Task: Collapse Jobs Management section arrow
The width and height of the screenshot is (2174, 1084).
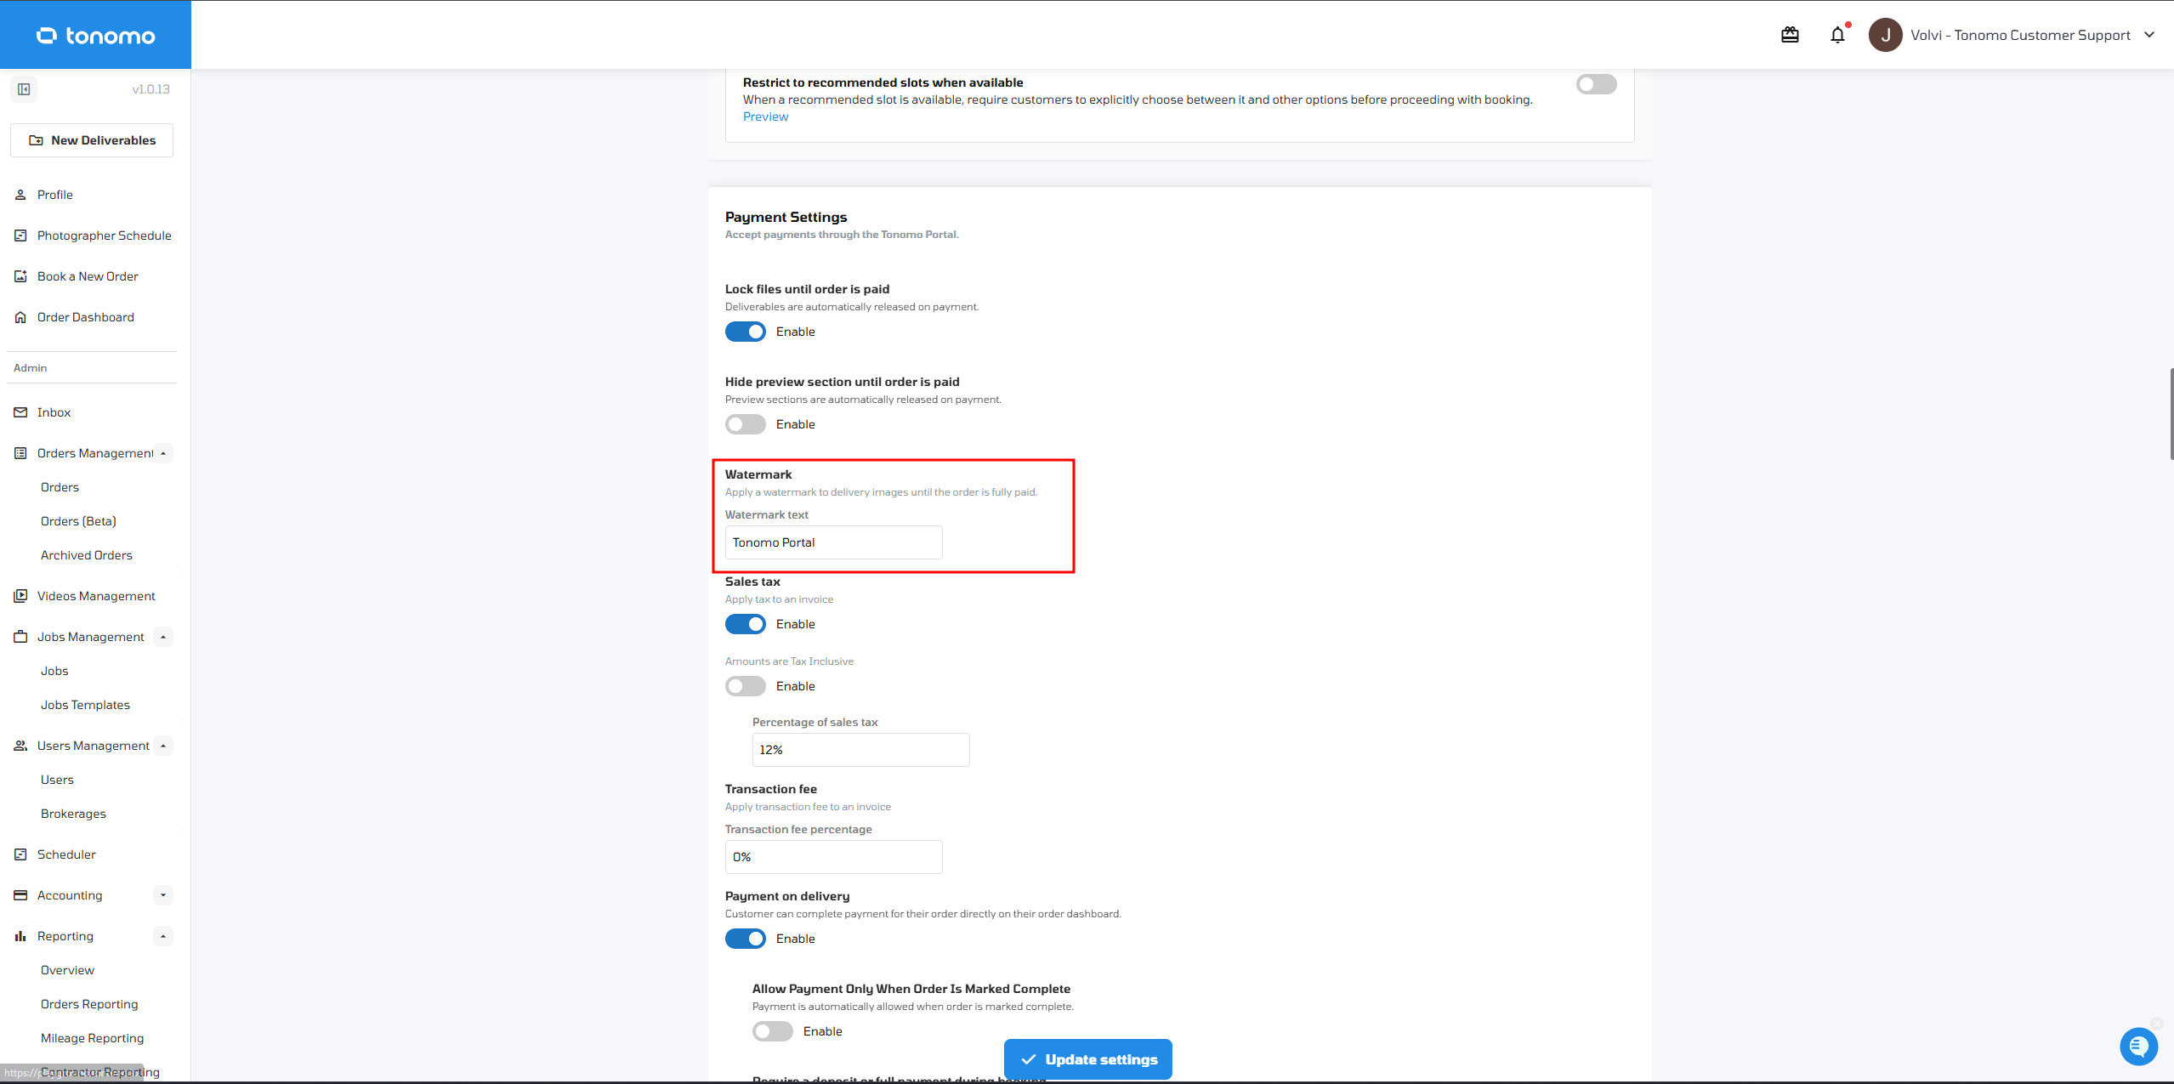Action: click(x=163, y=637)
